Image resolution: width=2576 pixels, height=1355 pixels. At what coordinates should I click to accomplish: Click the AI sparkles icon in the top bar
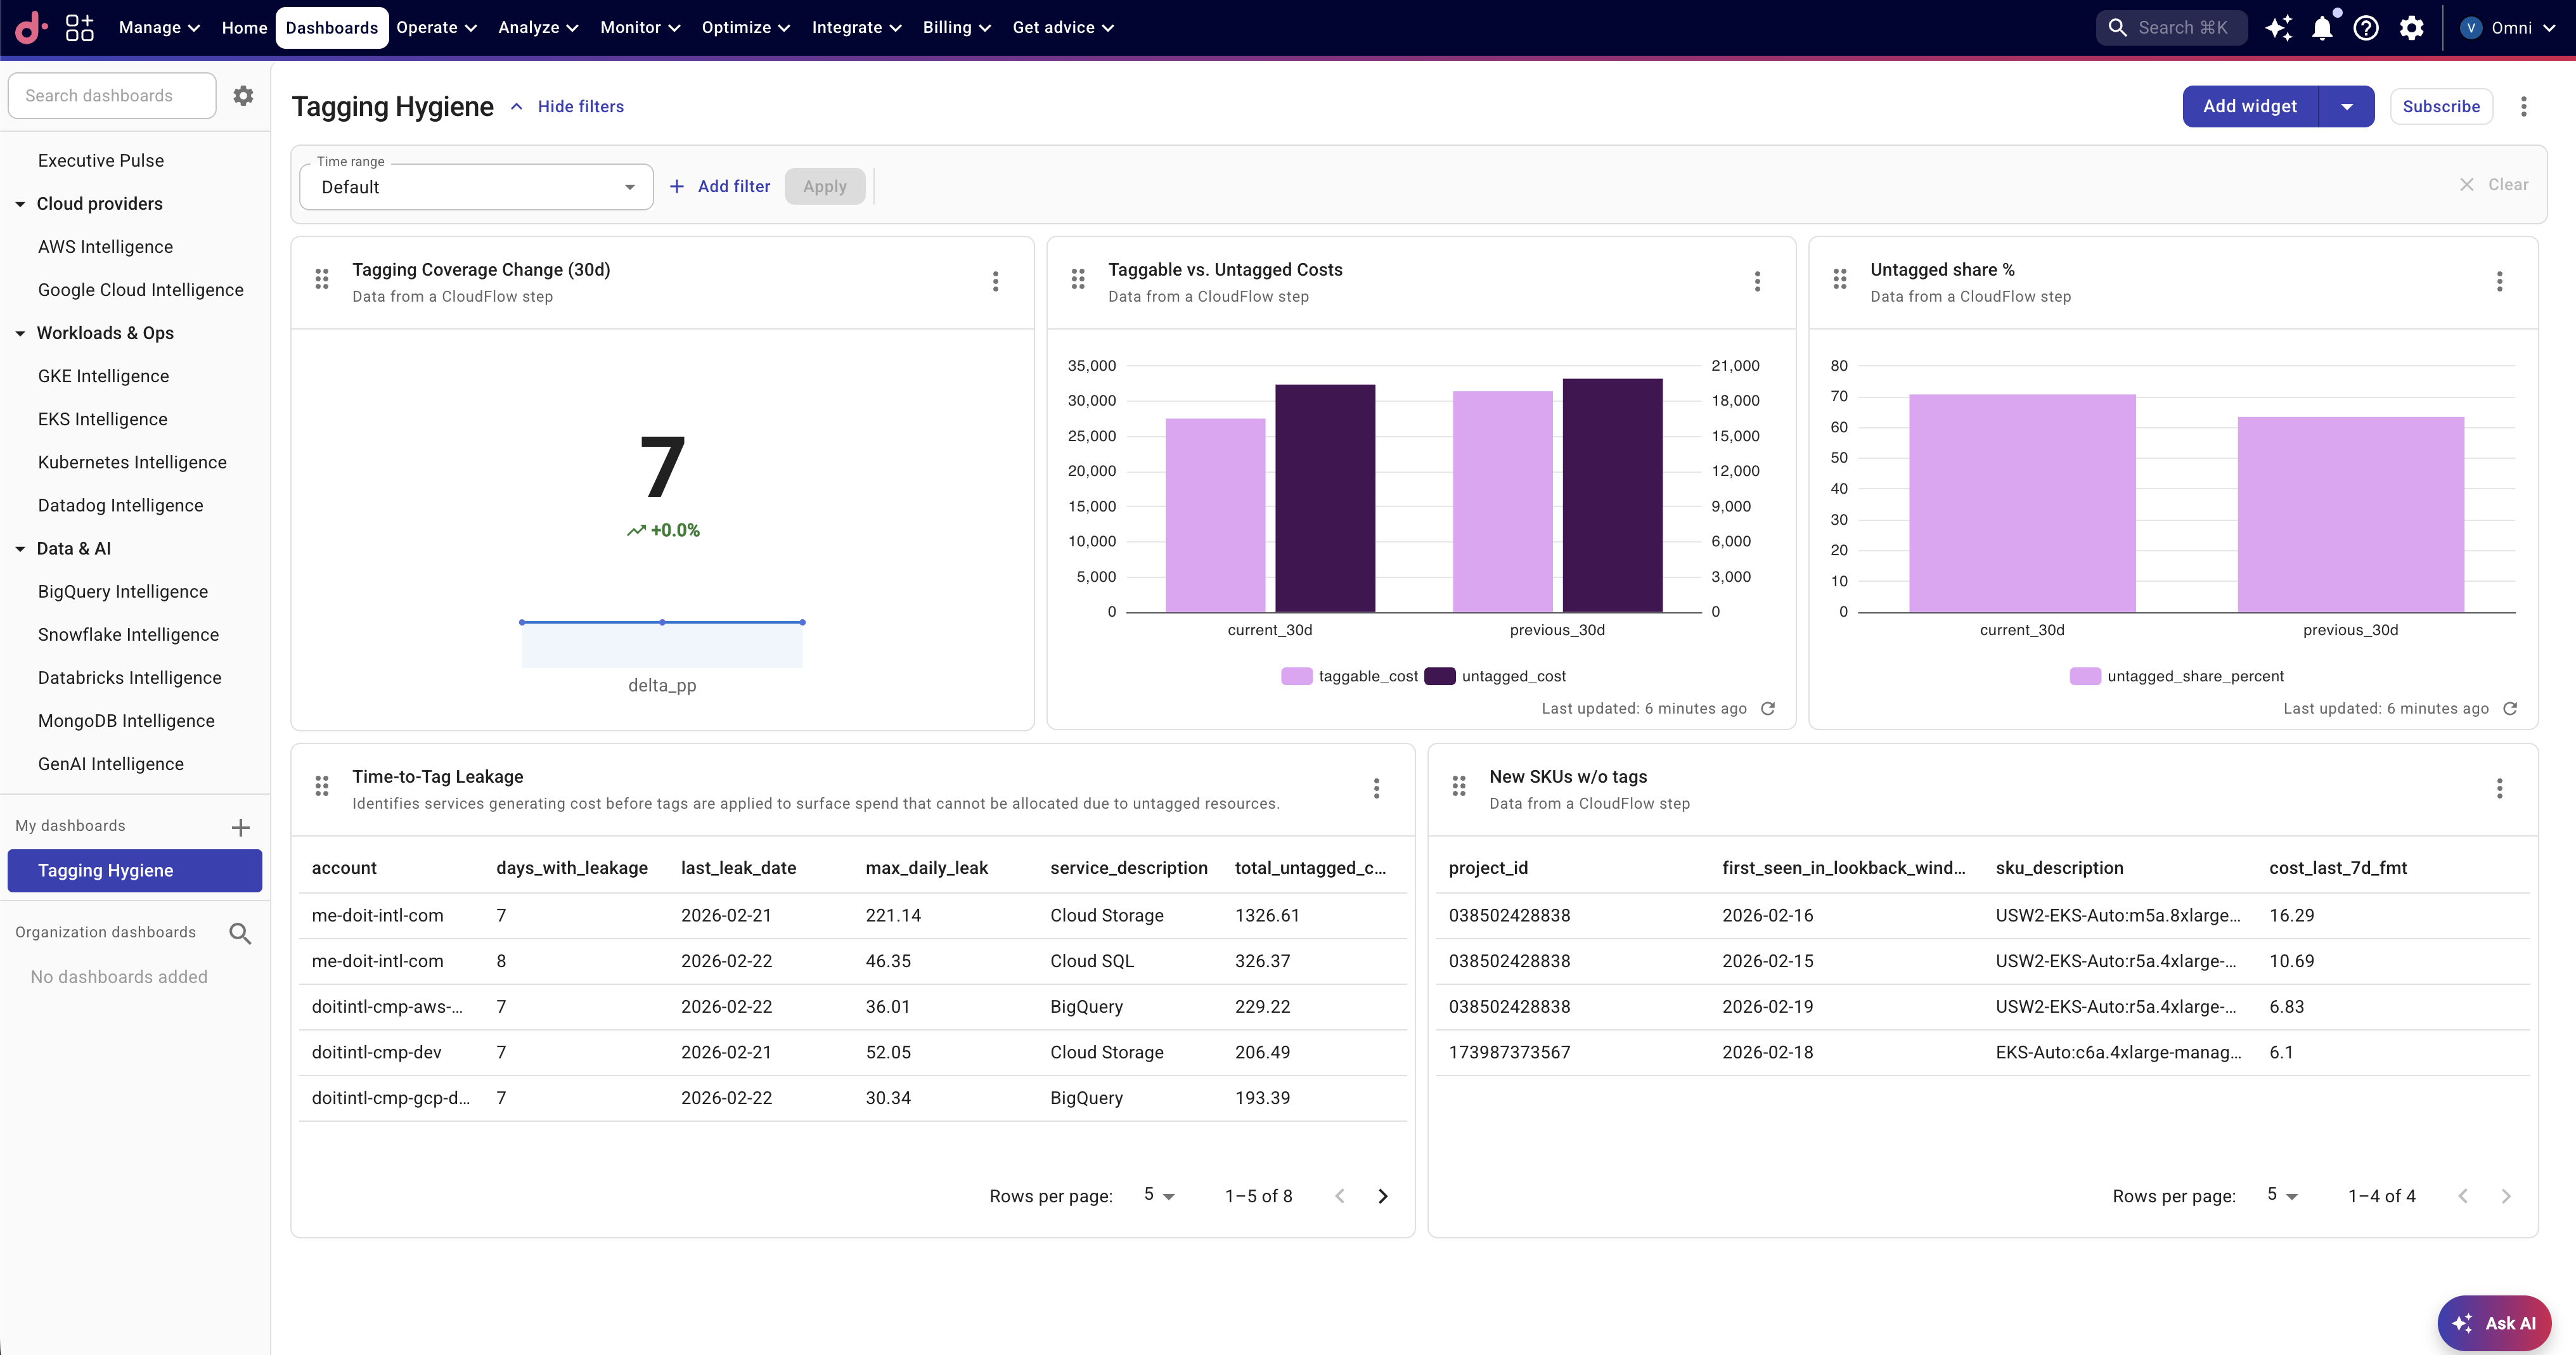pyautogui.click(x=2279, y=27)
